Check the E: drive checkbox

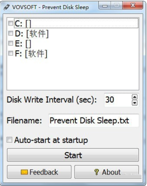(x=11, y=43)
